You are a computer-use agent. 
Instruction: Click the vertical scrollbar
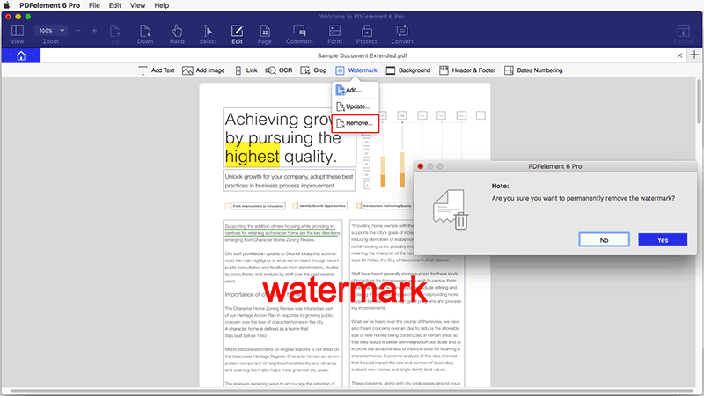(x=699, y=101)
